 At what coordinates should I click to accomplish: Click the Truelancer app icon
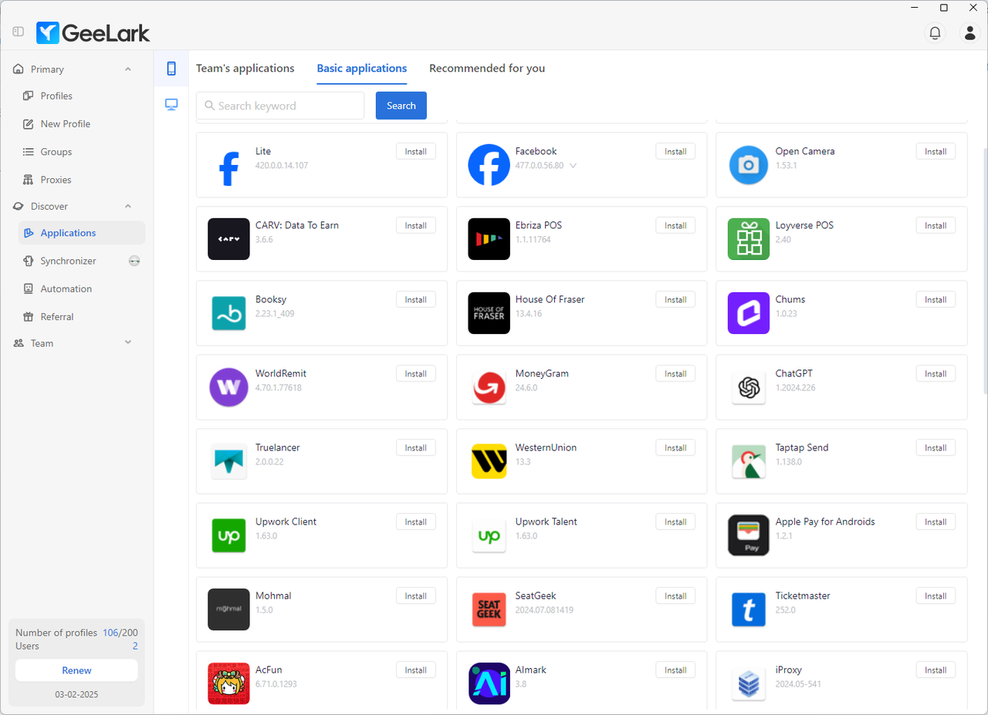coord(228,461)
